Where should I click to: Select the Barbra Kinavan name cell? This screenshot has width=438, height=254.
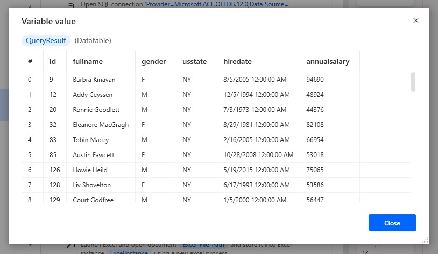[x=94, y=80]
